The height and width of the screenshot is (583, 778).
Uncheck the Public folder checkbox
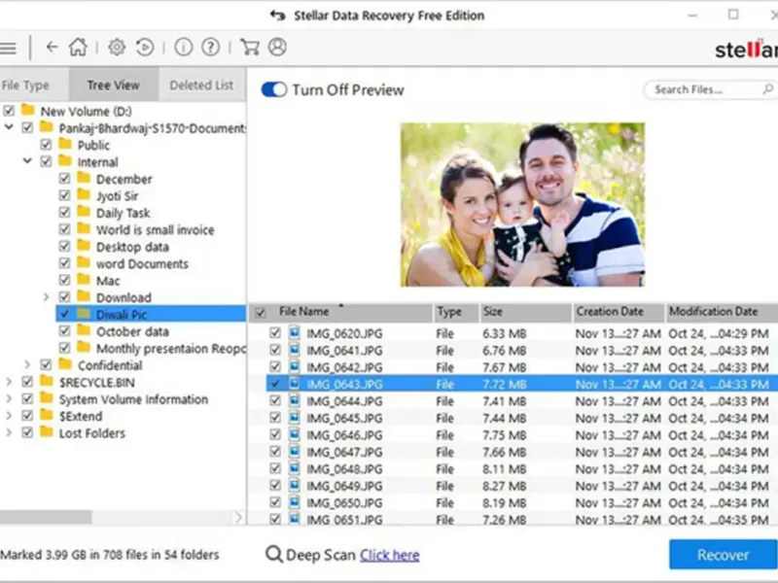point(46,145)
